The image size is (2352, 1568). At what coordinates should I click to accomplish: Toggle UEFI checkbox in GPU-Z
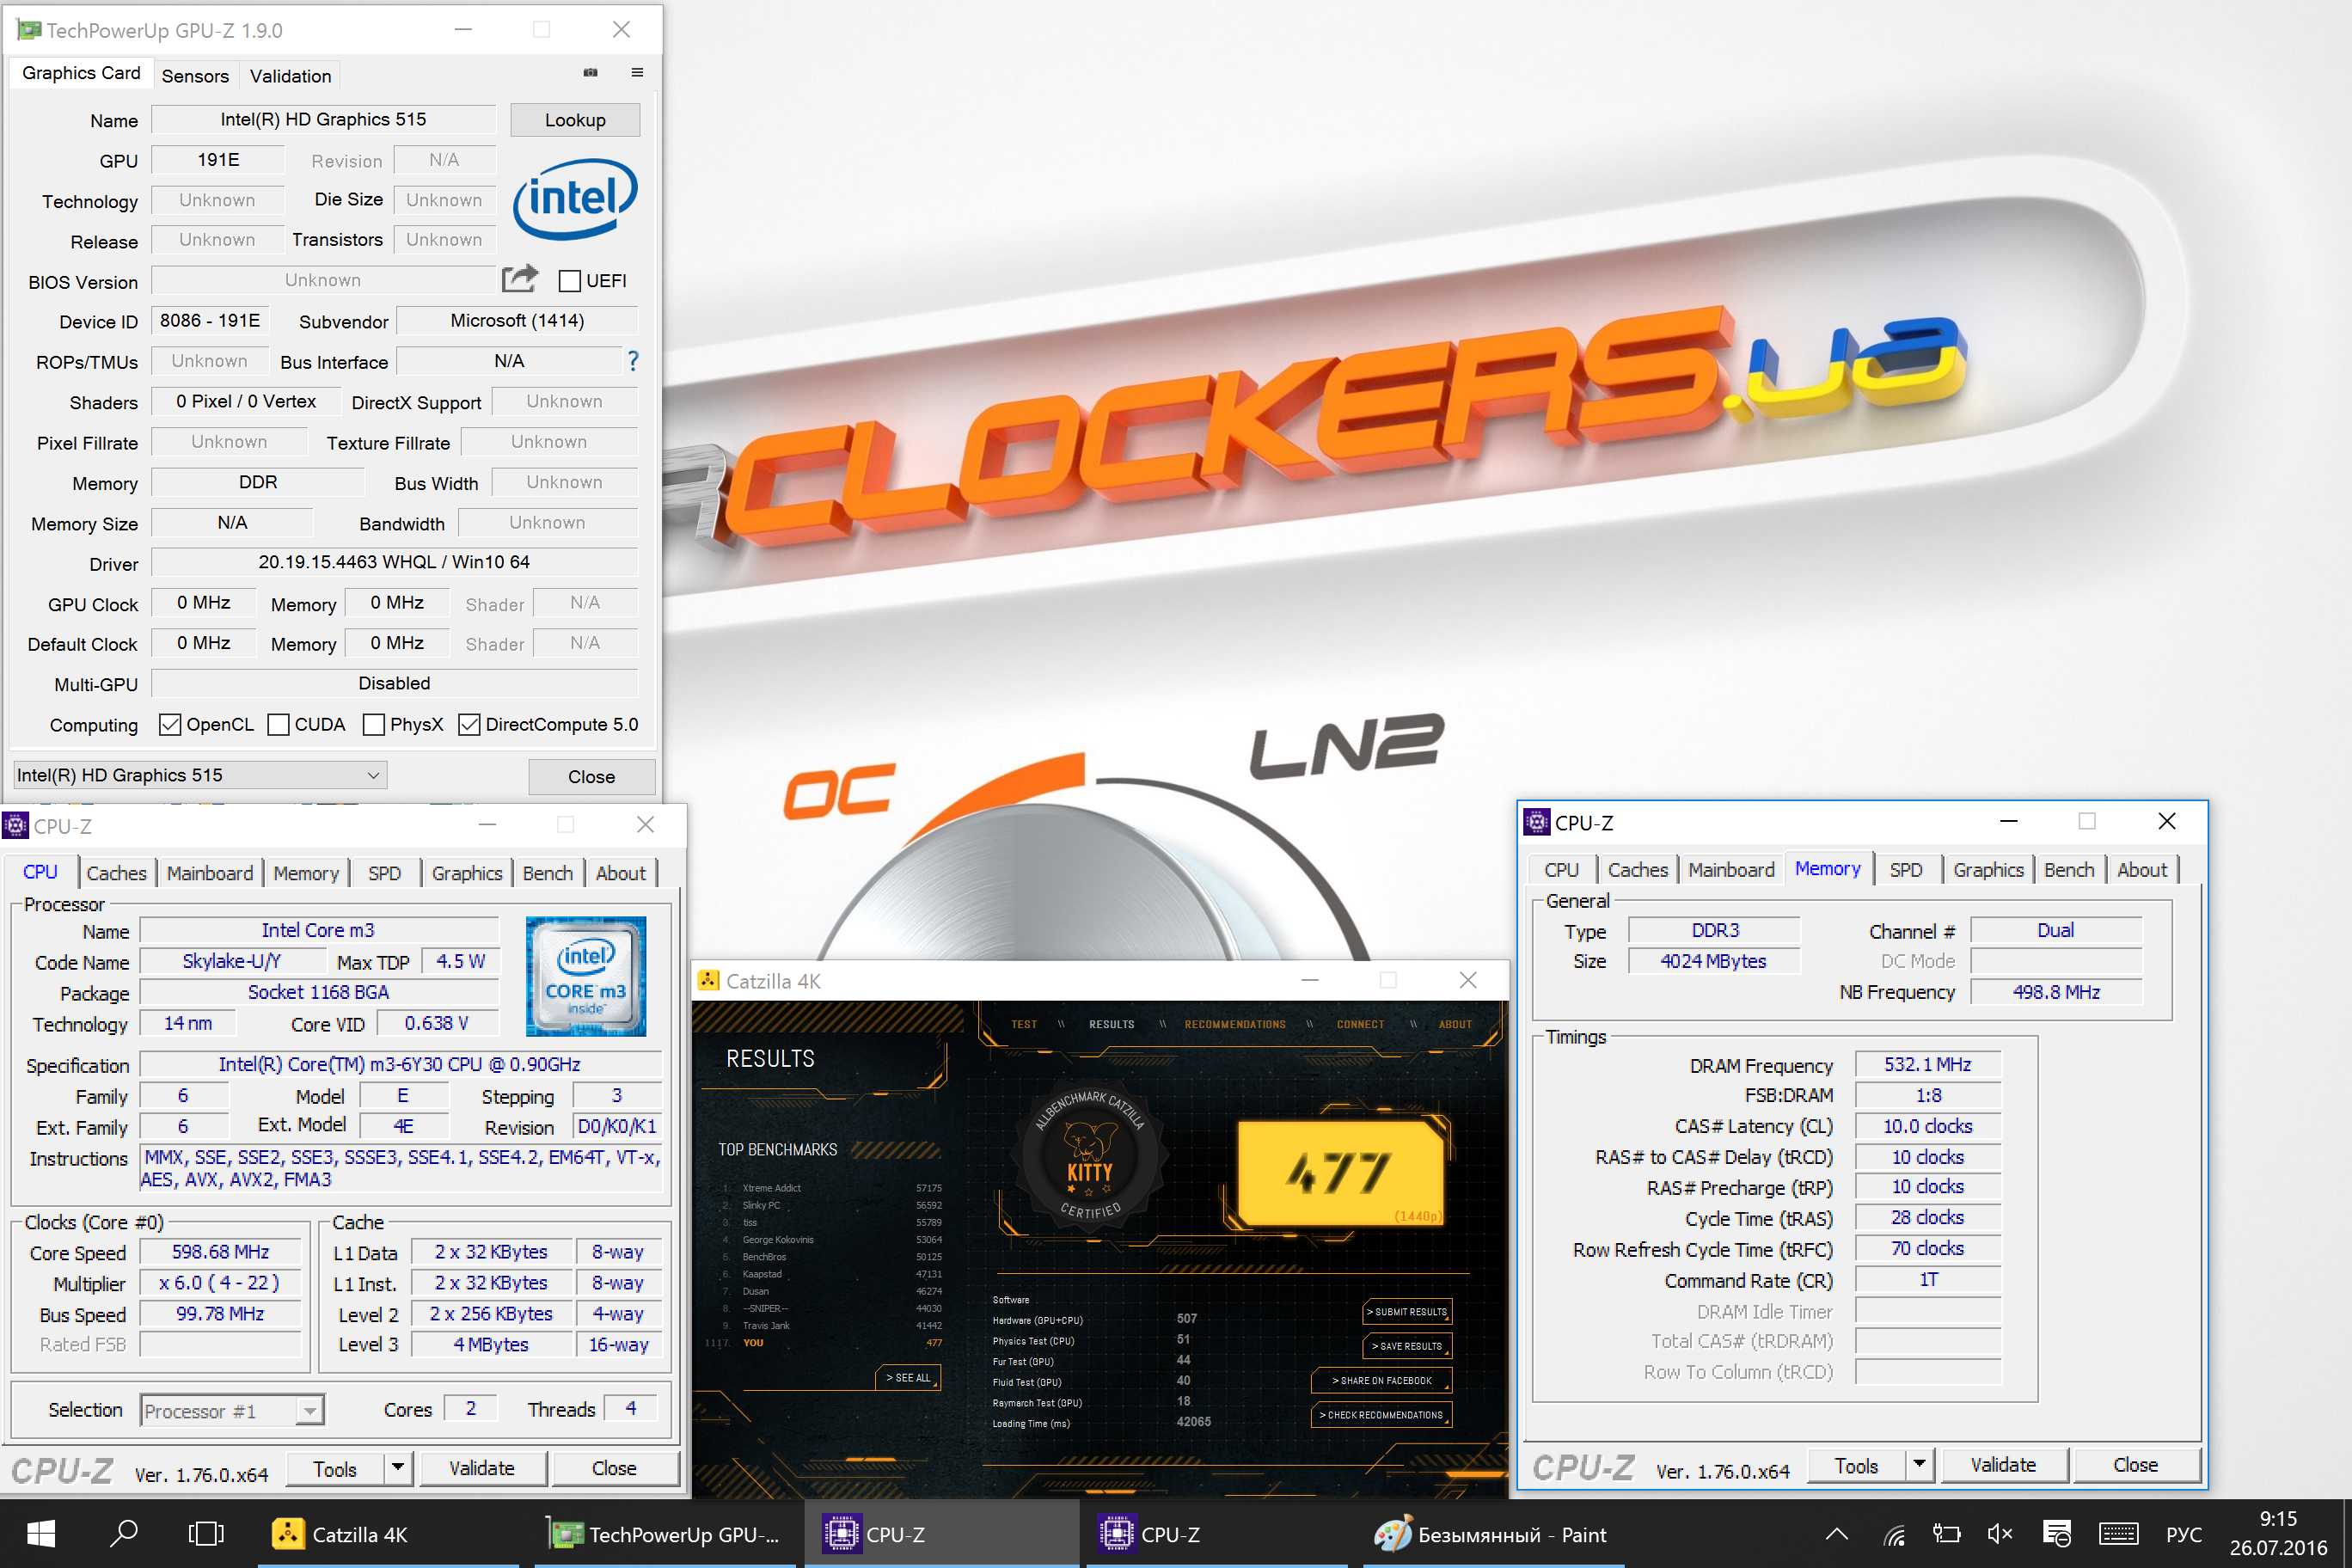570,280
